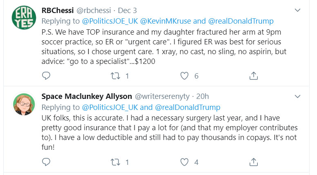The height and width of the screenshot is (175, 317).
Task: Open Space Maclunkey Allyson's avatar
Action: coord(24,105)
